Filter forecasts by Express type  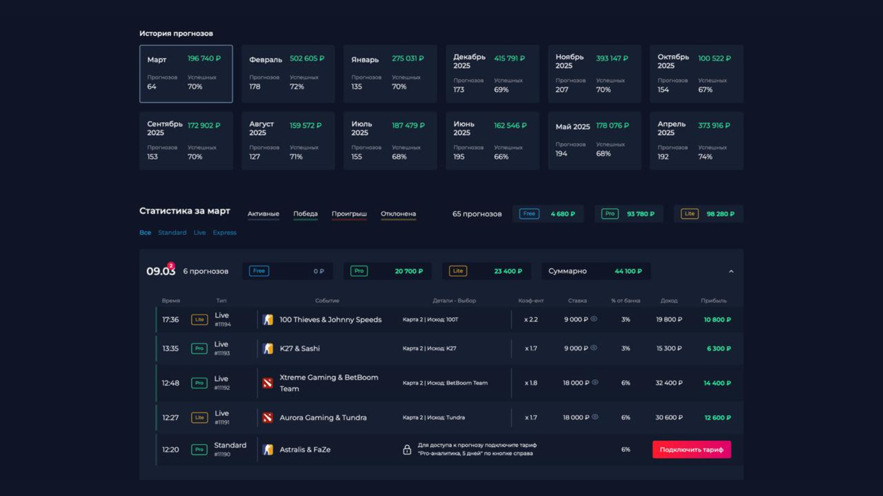[224, 233]
